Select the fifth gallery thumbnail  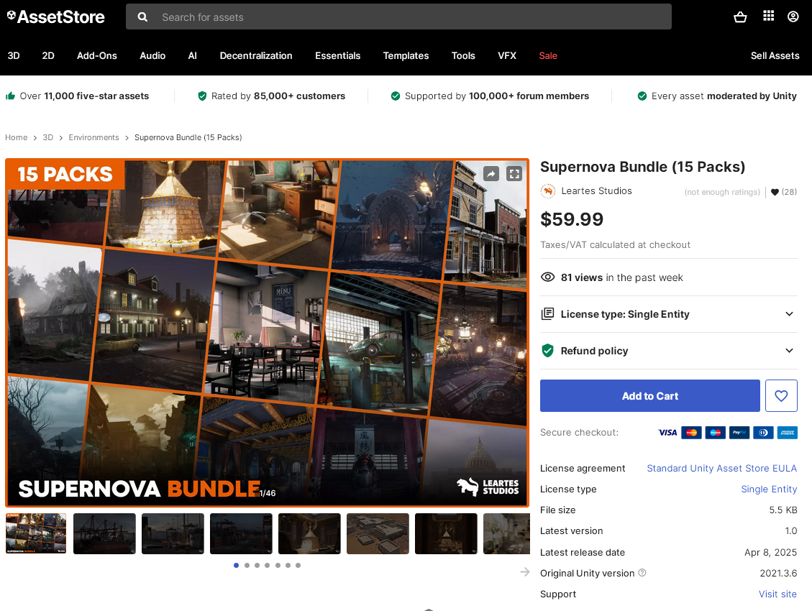tap(310, 533)
